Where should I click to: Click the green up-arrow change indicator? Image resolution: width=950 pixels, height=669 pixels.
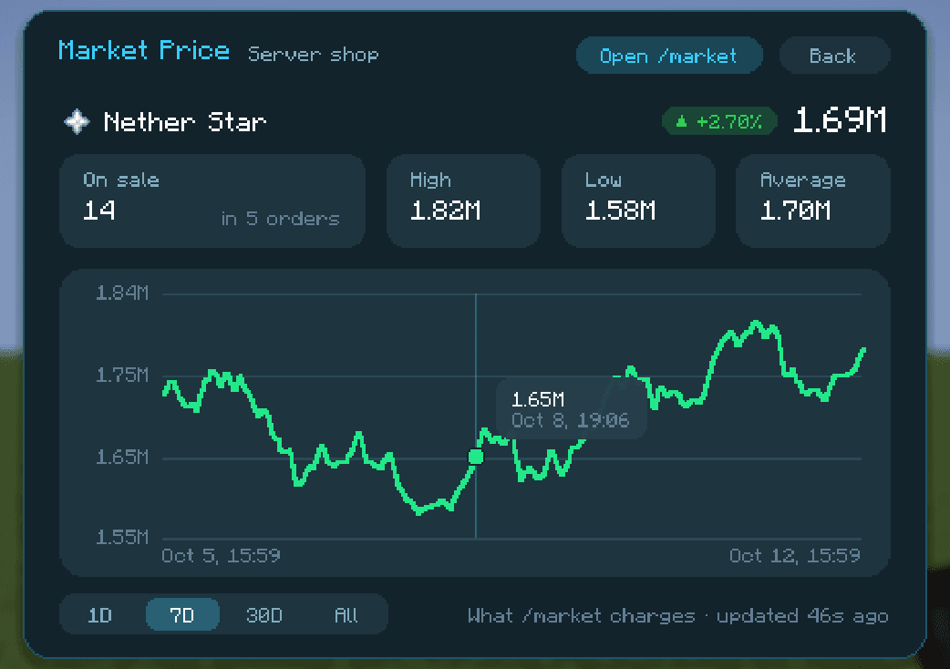pyautogui.click(x=682, y=122)
